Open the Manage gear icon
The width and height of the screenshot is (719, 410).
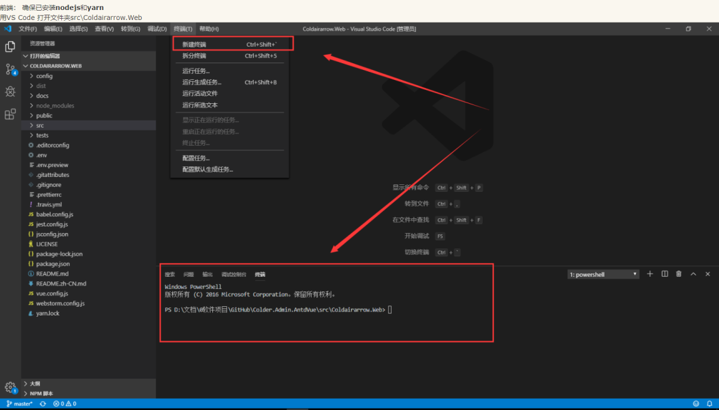[x=10, y=387]
